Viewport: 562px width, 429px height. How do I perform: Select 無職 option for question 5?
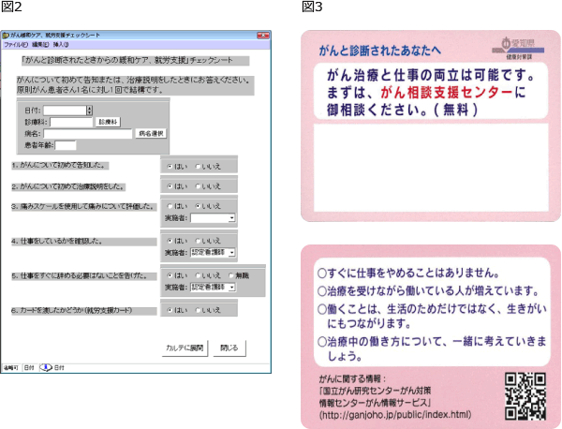coord(230,275)
